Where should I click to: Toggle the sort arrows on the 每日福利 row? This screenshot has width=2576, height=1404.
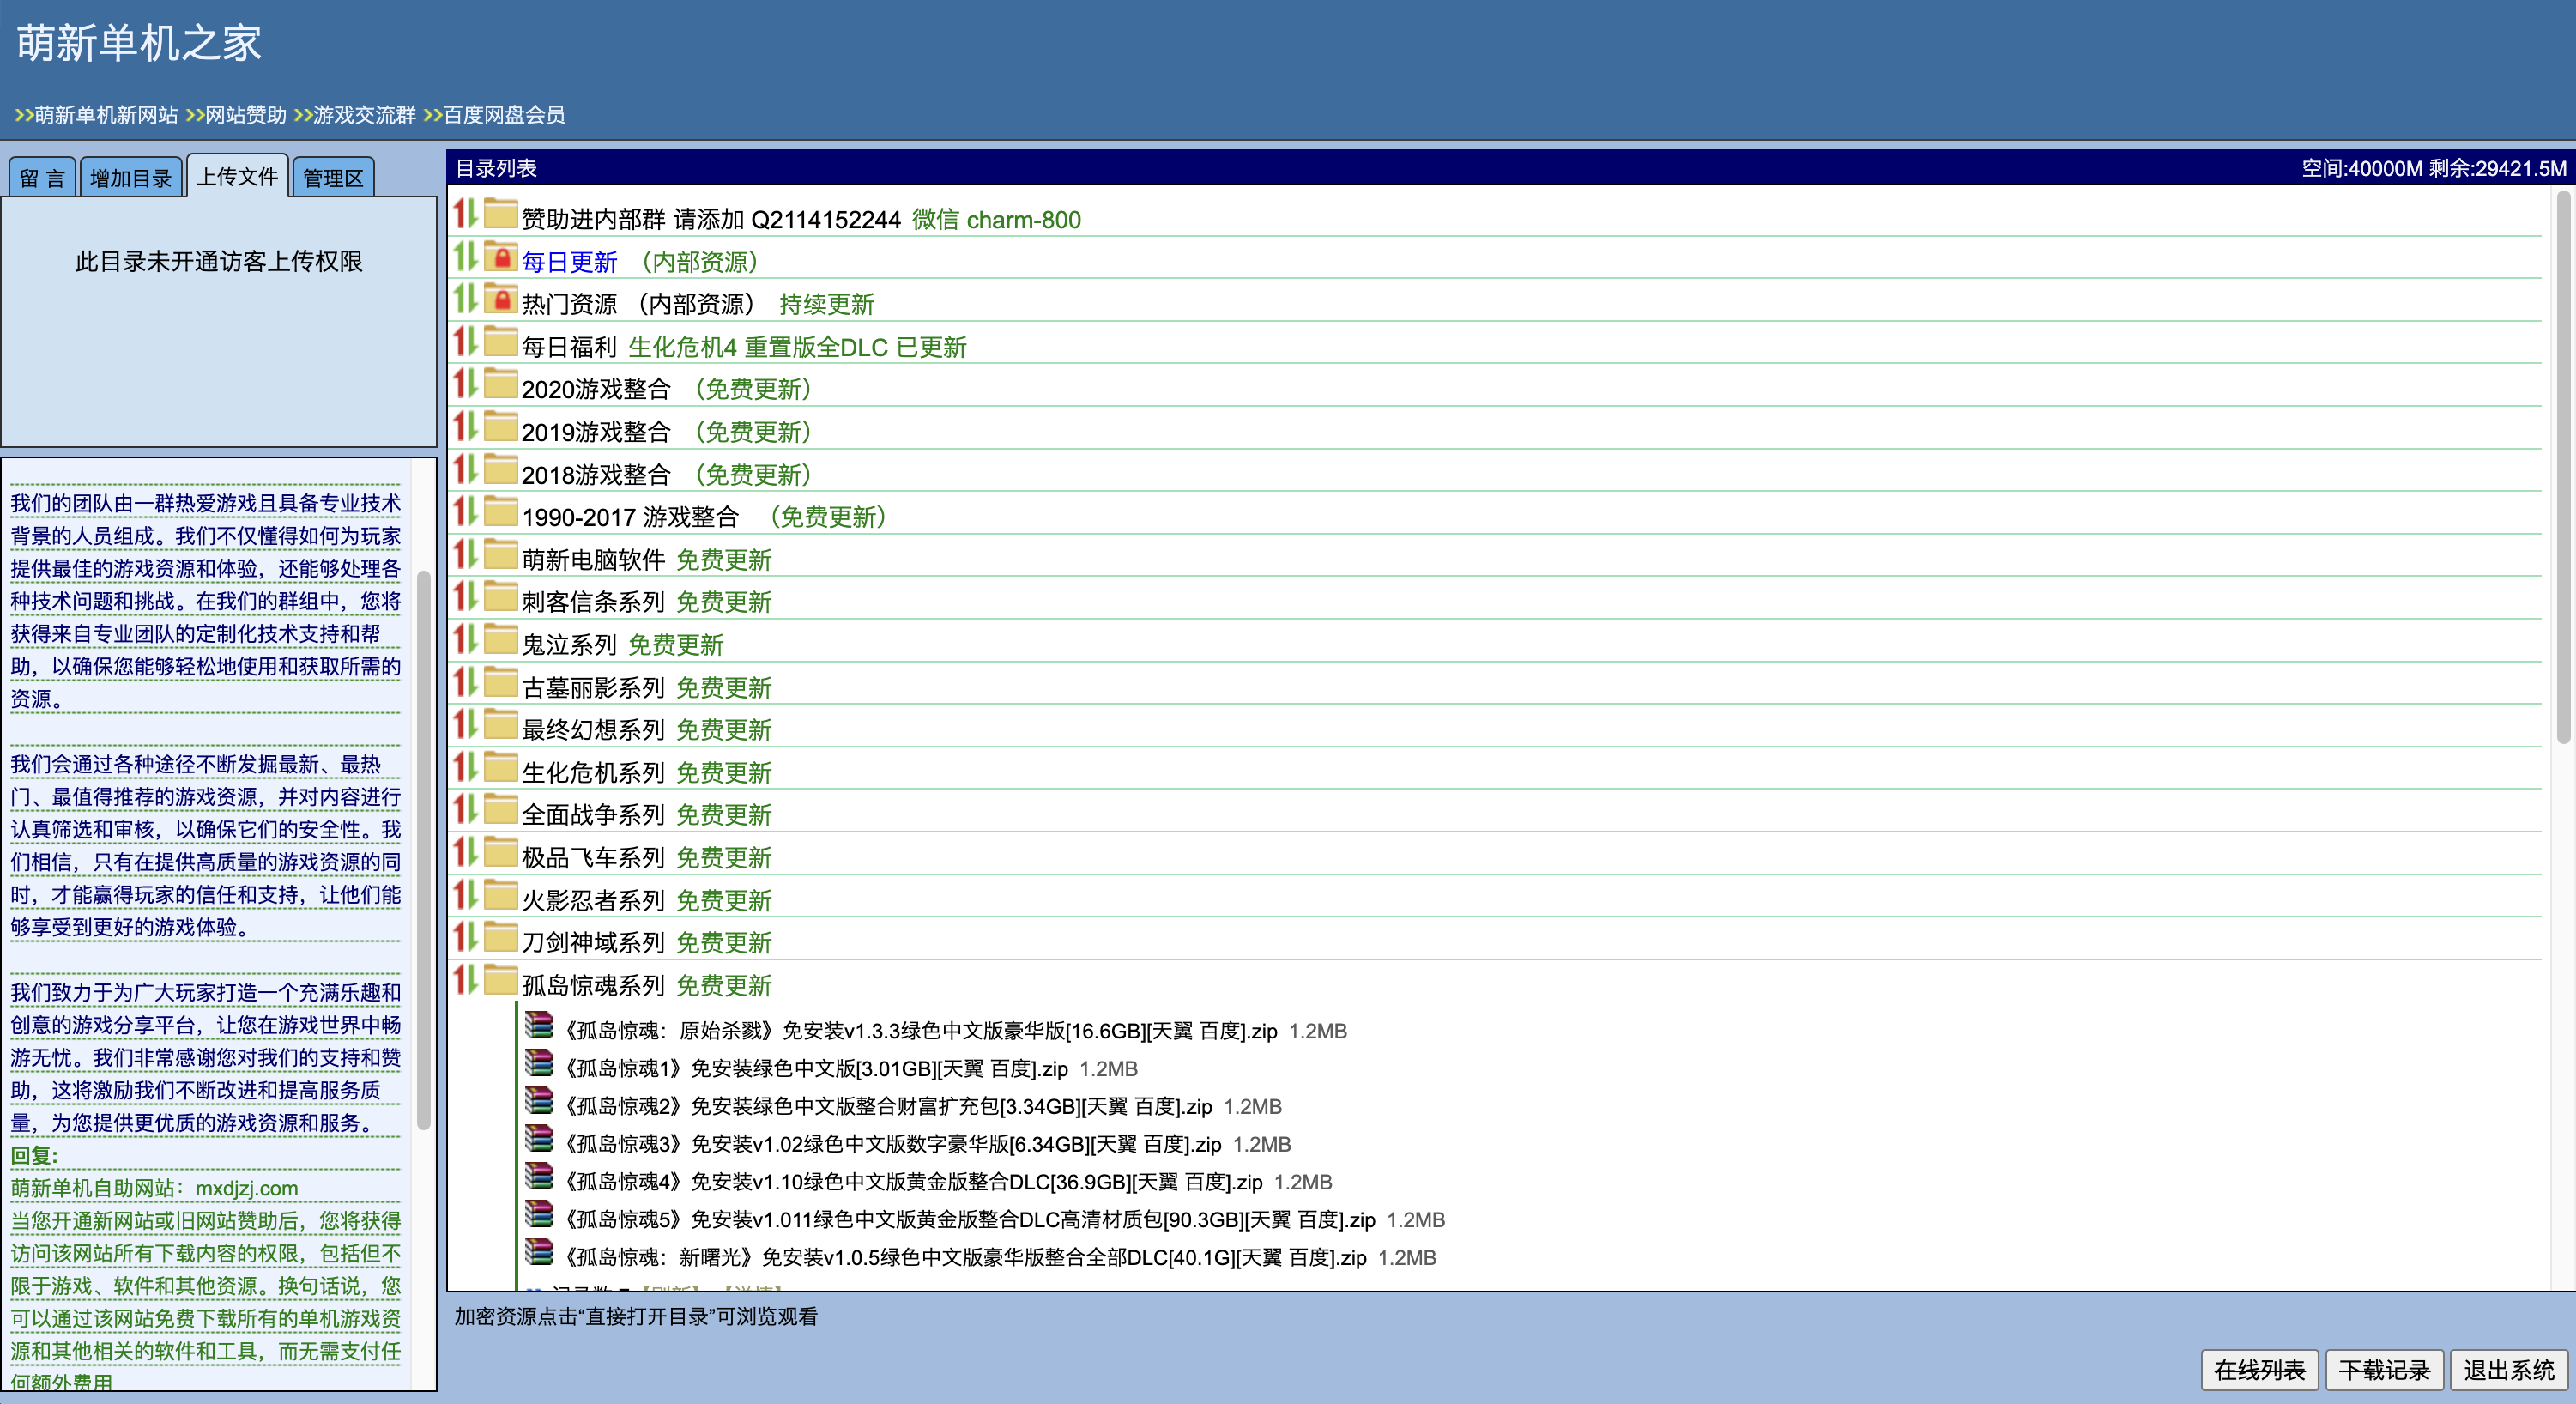465,343
